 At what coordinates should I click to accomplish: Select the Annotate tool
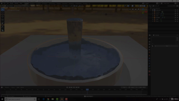tap(3, 27)
